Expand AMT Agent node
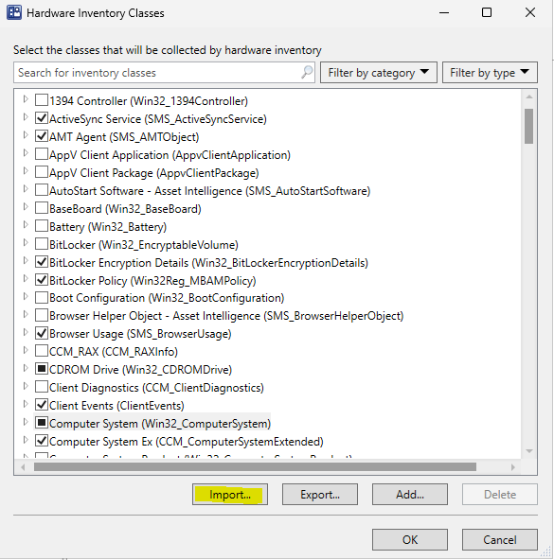This screenshot has width=554, height=560. (x=26, y=135)
